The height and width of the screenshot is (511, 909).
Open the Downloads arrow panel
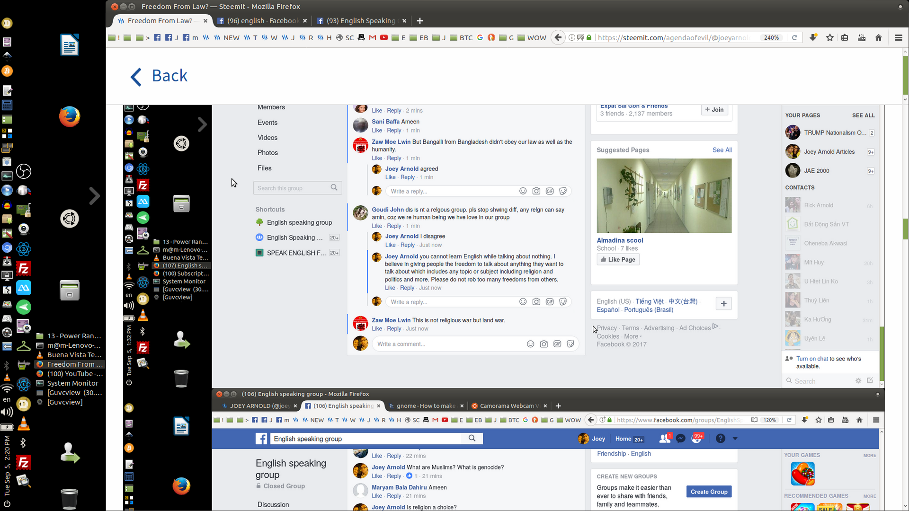click(813, 37)
